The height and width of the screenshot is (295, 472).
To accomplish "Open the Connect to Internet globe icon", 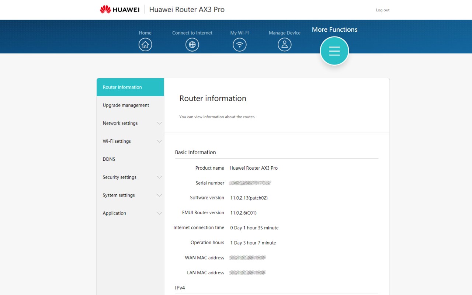I will [x=192, y=45].
